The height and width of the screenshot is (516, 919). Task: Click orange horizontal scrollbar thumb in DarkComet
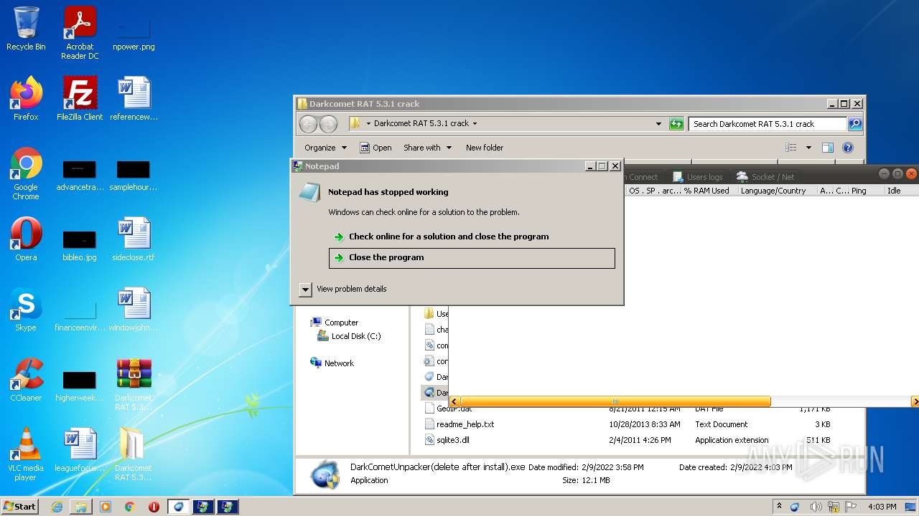tap(615, 401)
